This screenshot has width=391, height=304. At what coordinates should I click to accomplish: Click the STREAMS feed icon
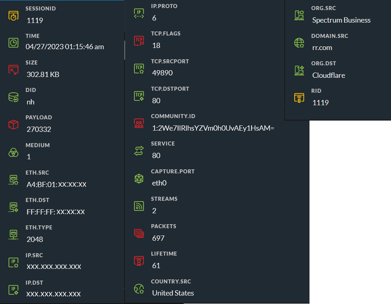point(139,206)
